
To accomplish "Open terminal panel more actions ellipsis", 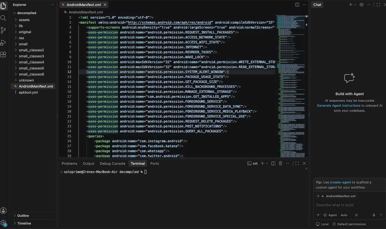I will click(x=288, y=163).
